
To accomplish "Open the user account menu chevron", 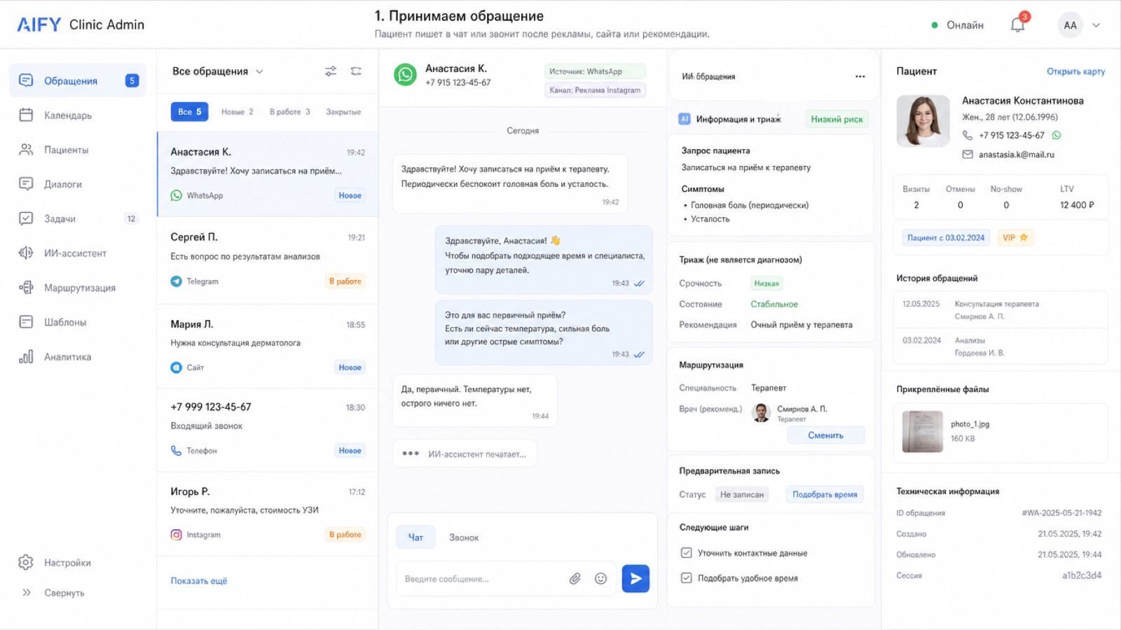I will 1096,25.
